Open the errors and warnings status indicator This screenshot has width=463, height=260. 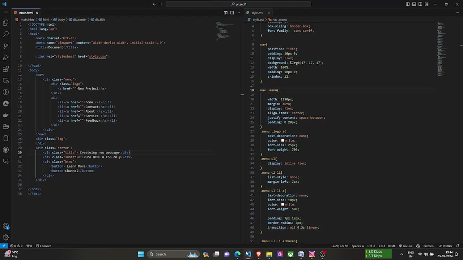point(16,246)
